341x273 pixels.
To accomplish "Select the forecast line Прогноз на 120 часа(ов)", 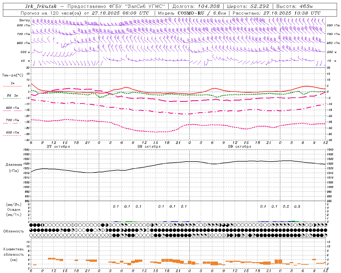I will [x=51, y=13].
